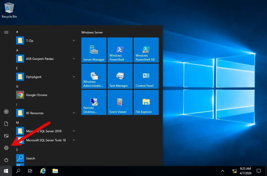Launch Google Chrome from the app list
Screen dimensions: 267x176
[x=36, y=95]
